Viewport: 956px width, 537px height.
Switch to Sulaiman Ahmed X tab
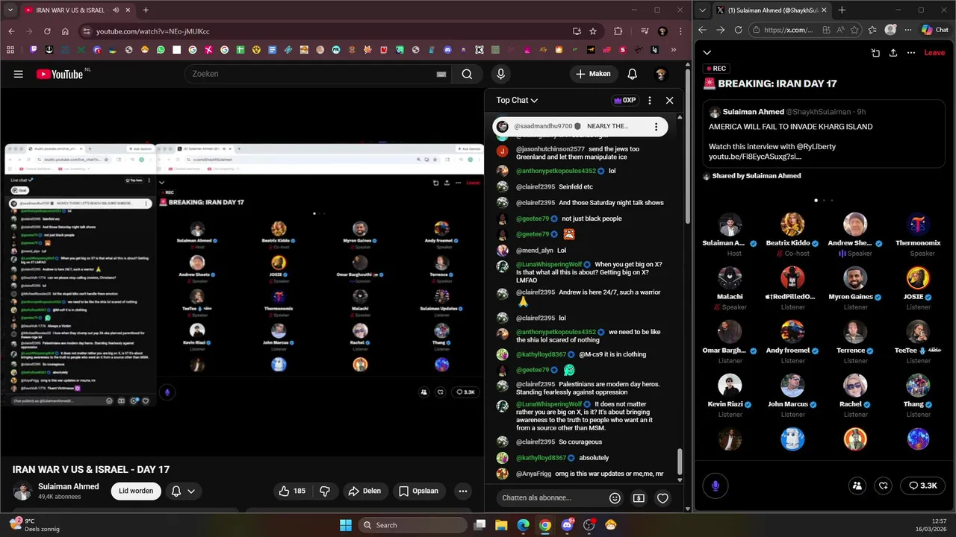point(772,10)
